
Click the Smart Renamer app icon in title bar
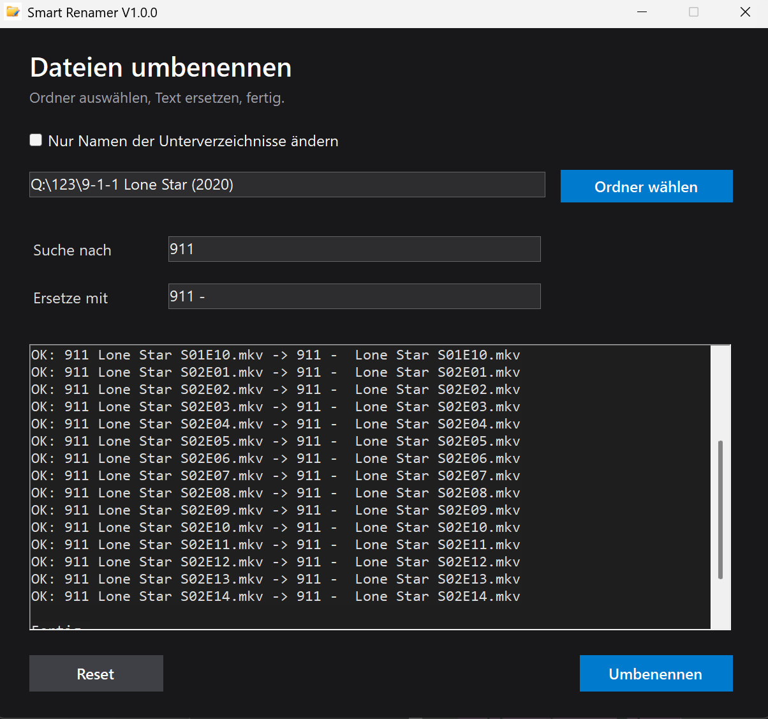pos(13,12)
